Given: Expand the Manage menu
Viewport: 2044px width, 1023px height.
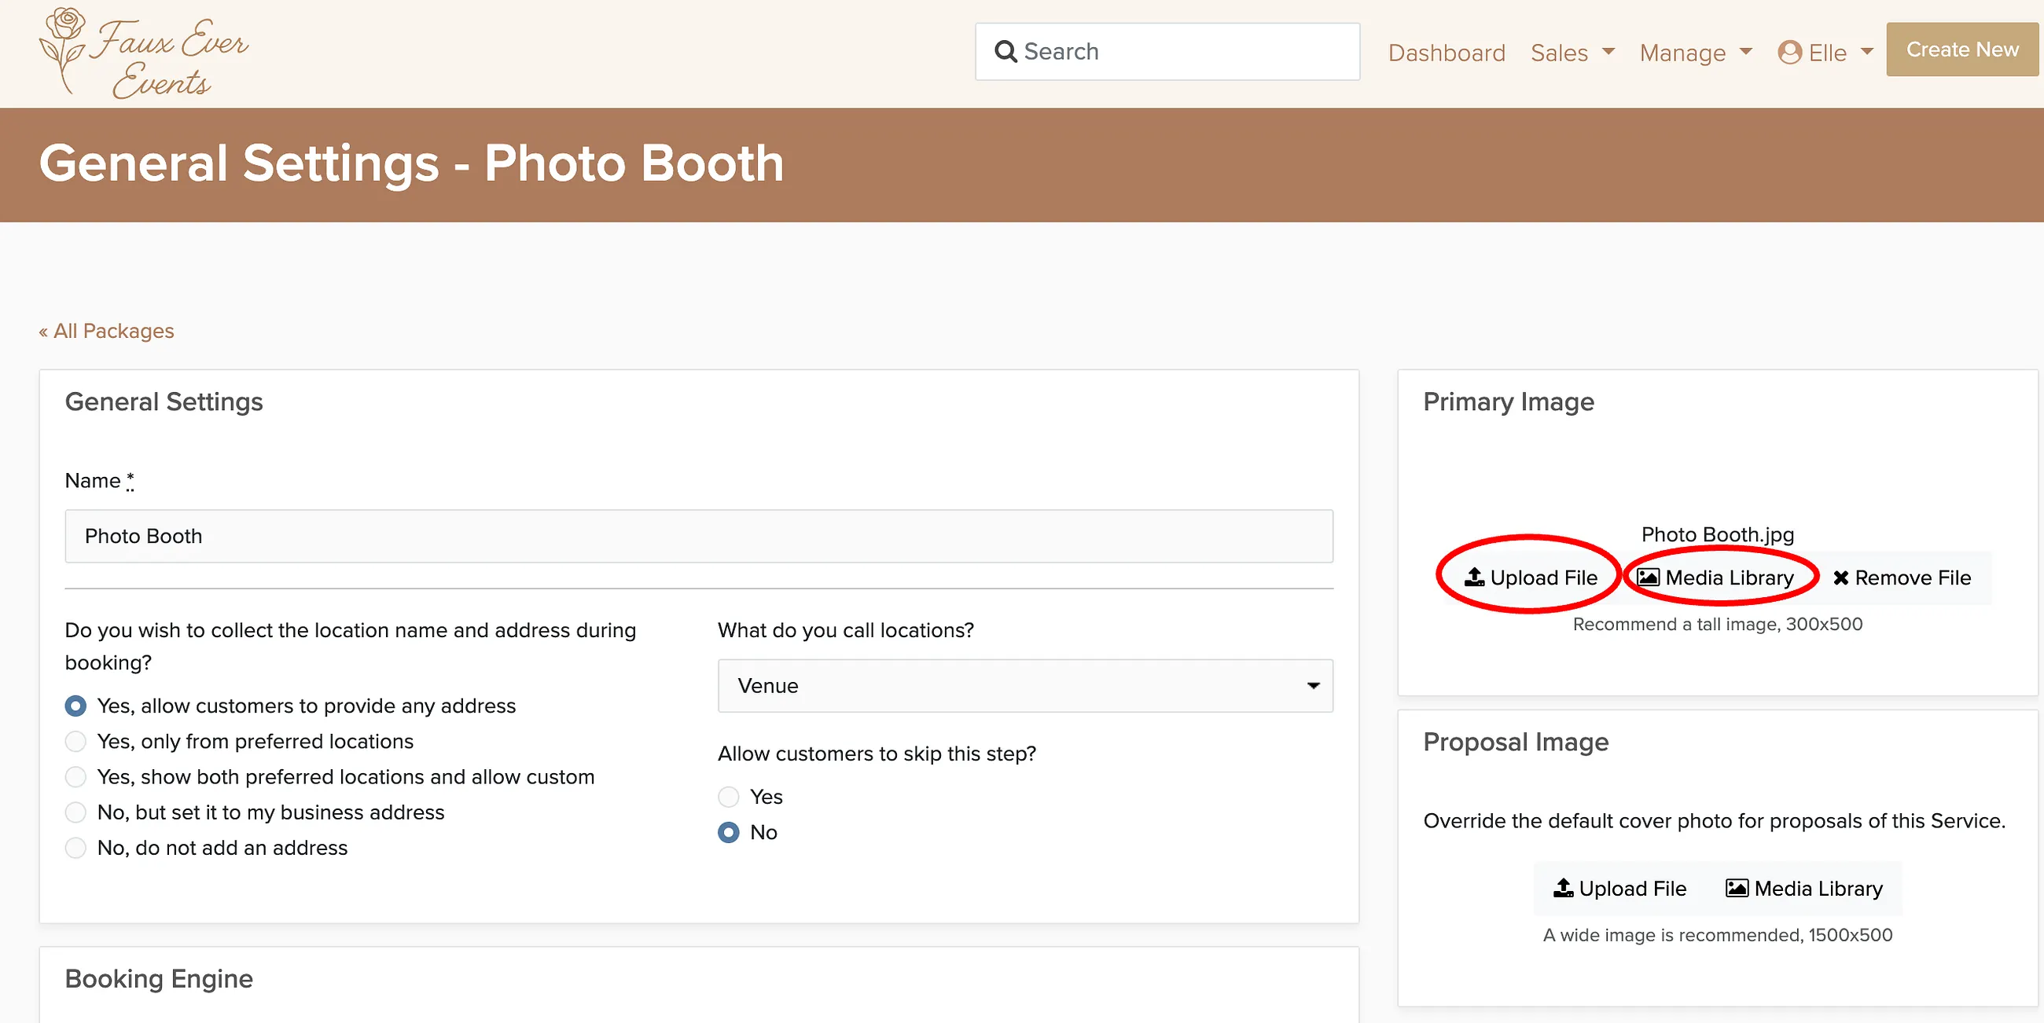Looking at the screenshot, I should 1696,53.
